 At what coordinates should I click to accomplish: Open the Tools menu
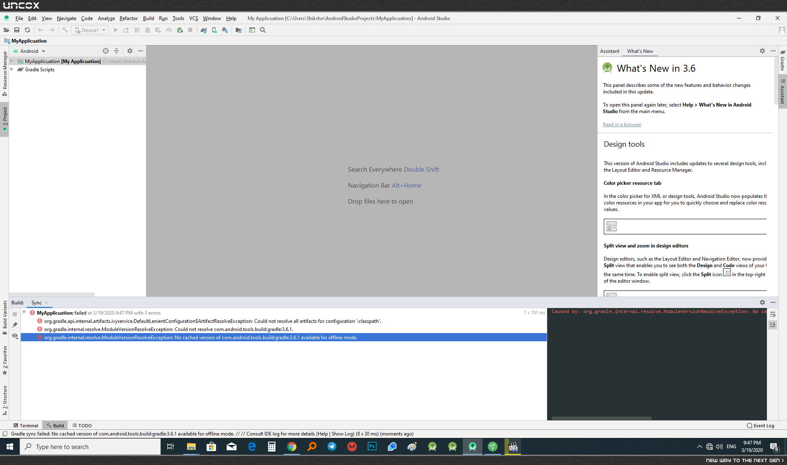click(x=178, y=18)
